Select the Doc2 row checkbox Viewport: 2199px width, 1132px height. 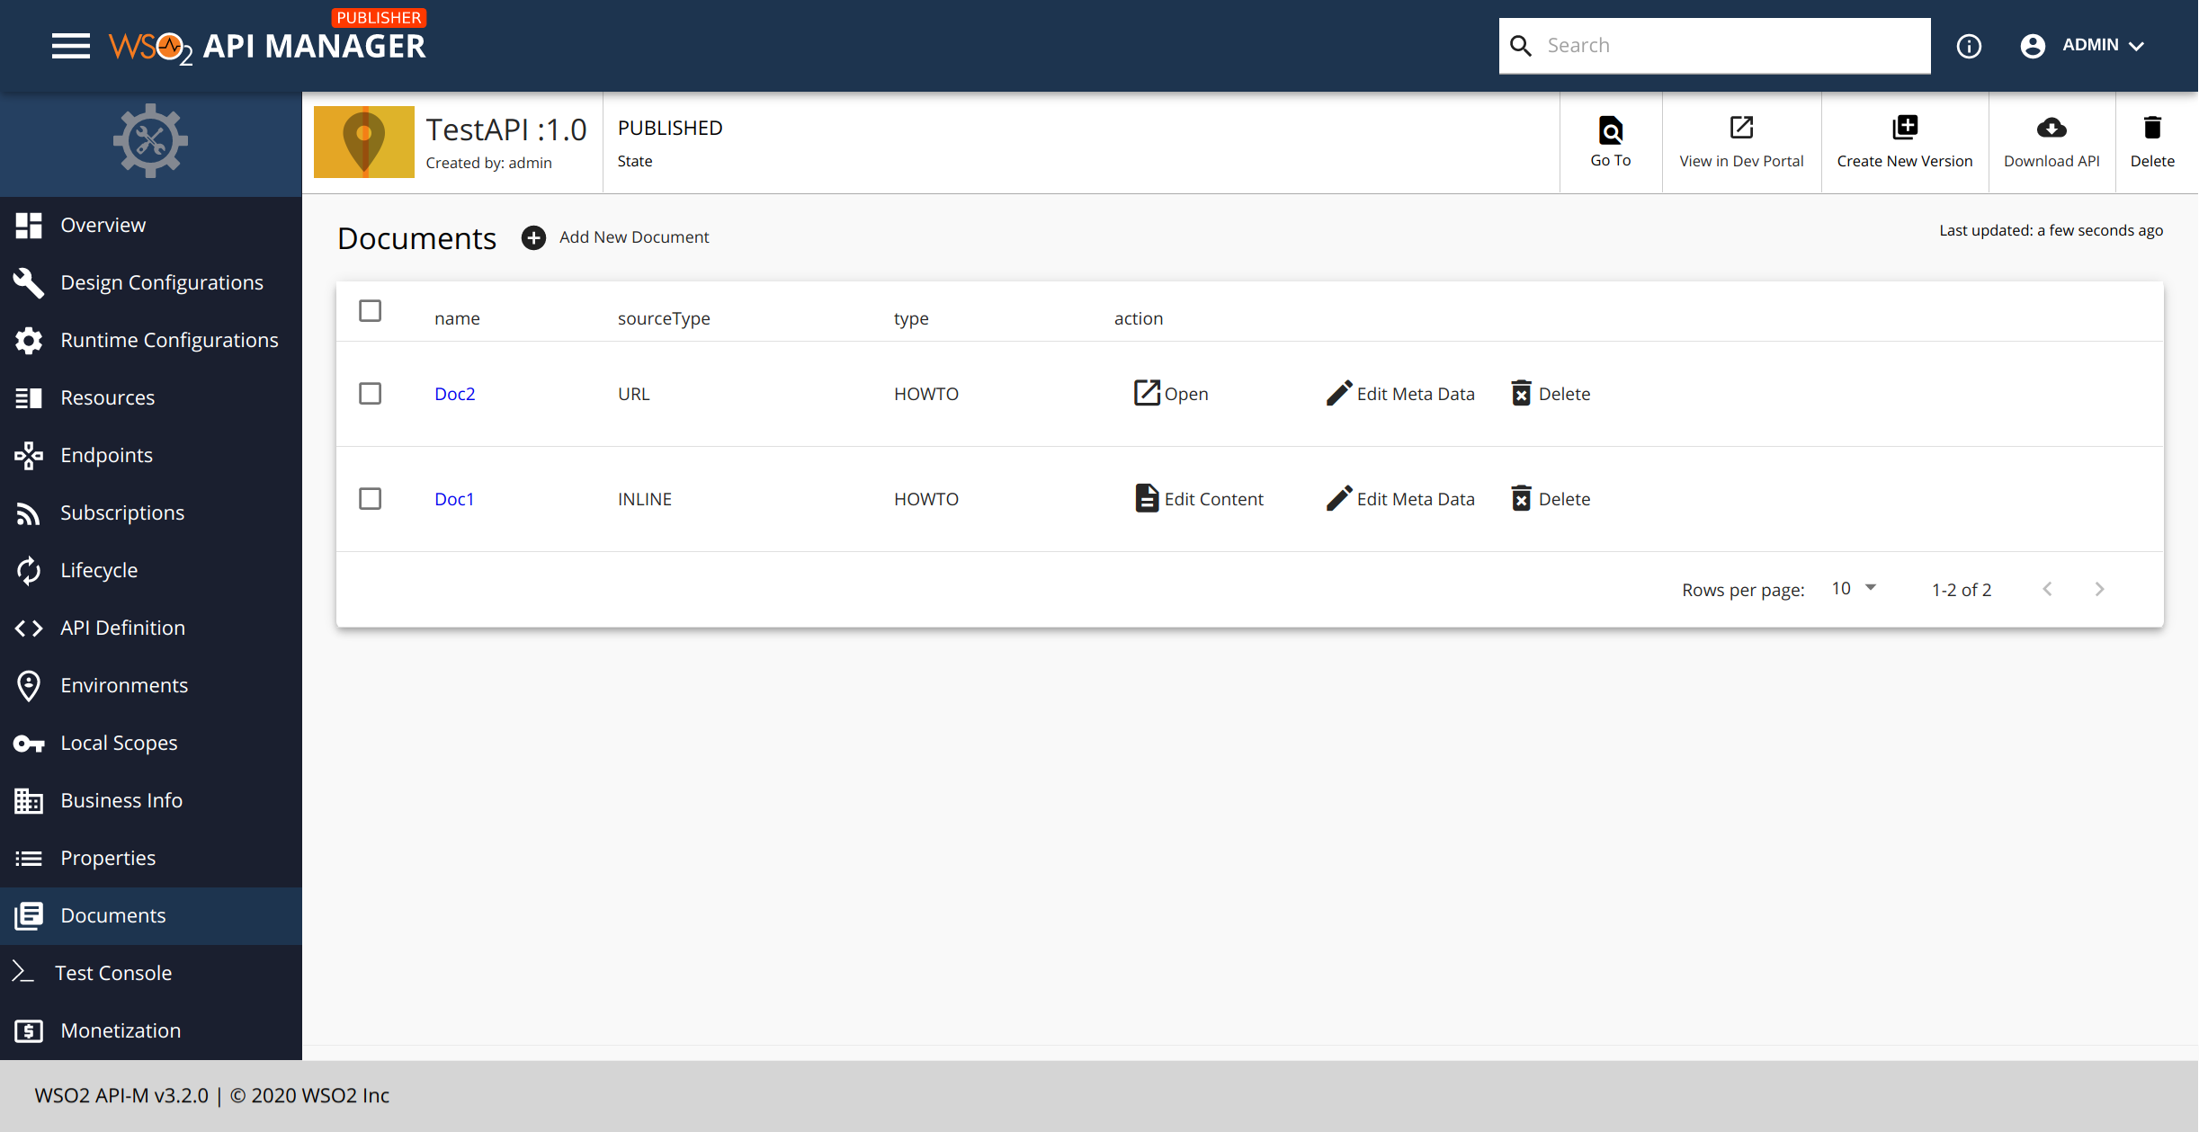click(x=370, y=394)
